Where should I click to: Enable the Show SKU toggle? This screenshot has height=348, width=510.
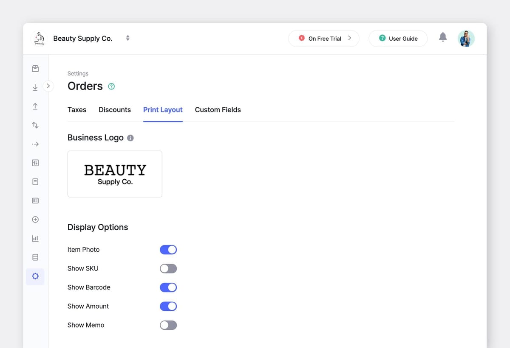(168, 268)
